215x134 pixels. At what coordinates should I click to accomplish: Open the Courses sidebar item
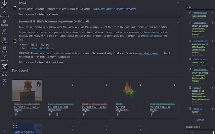[4, 23]
